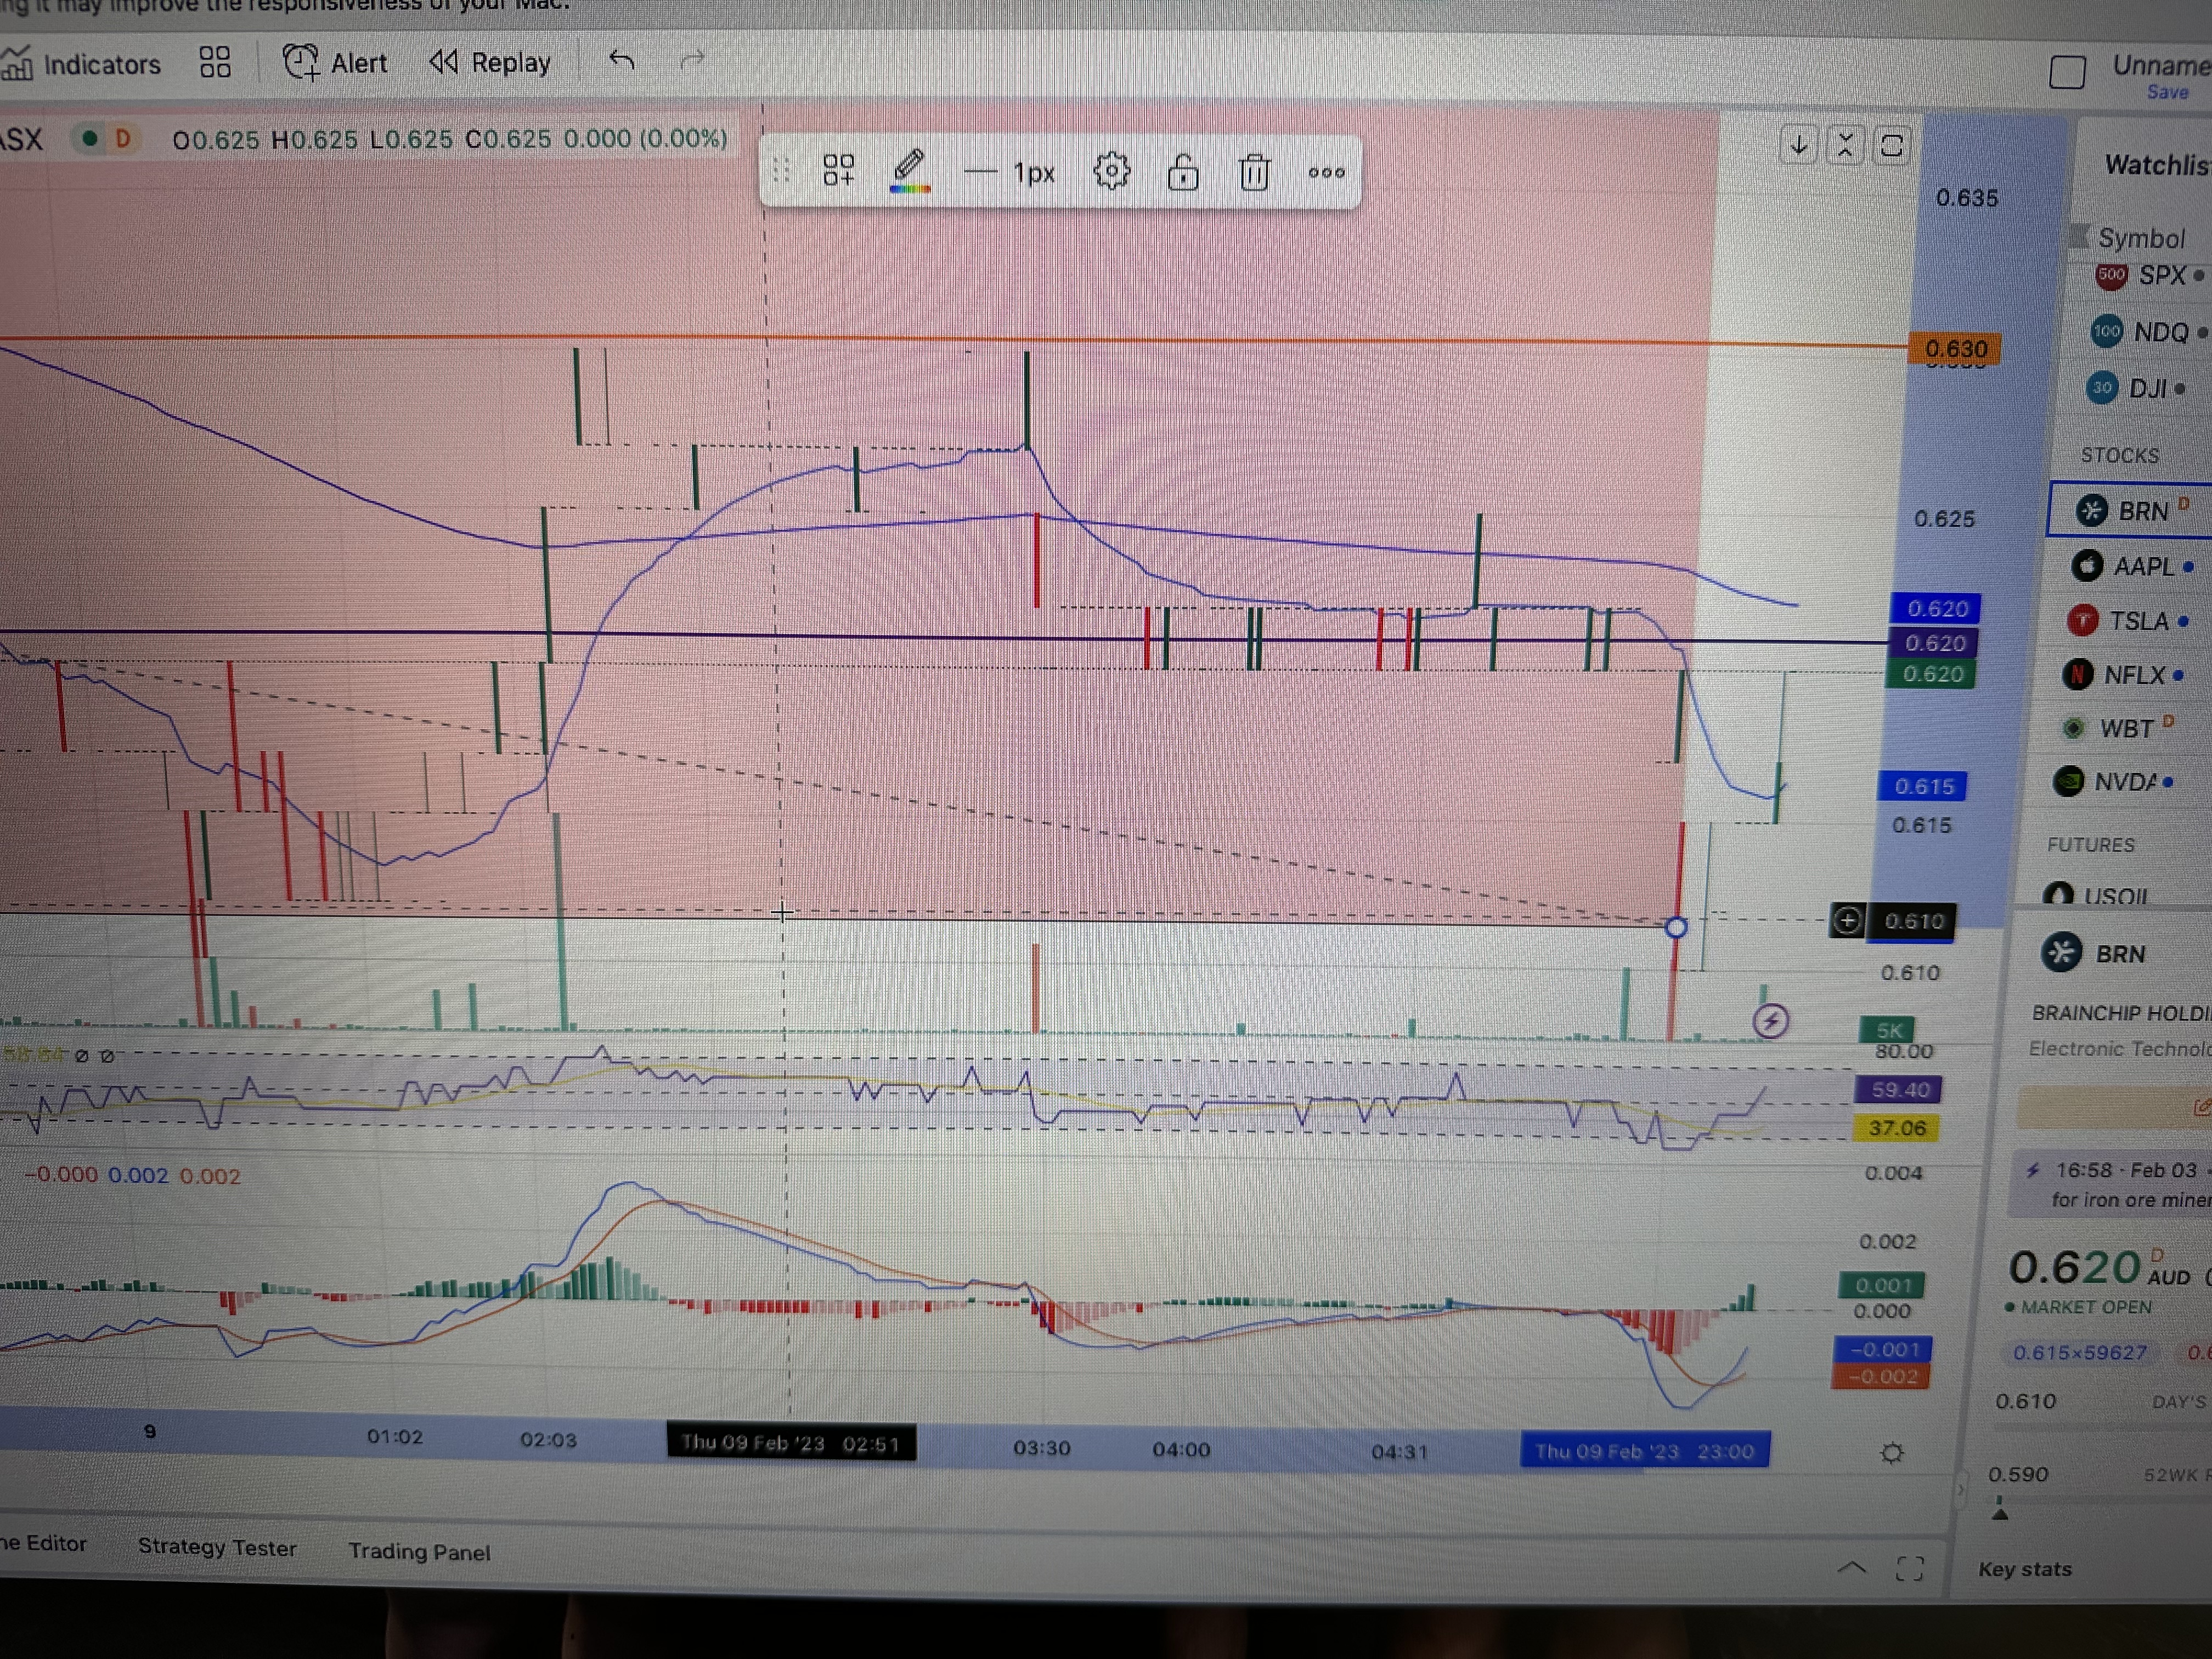Open more options on drawing toolbar

pos(1326,172)
